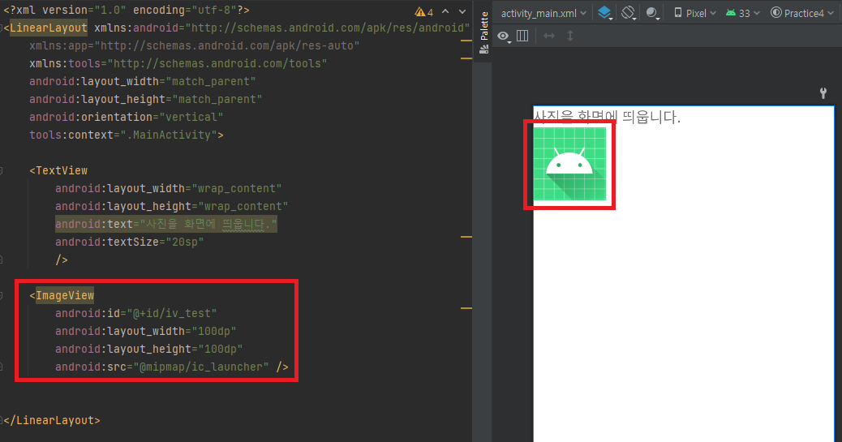Click the <?xml version declaration line

click(x=127, y=11)
